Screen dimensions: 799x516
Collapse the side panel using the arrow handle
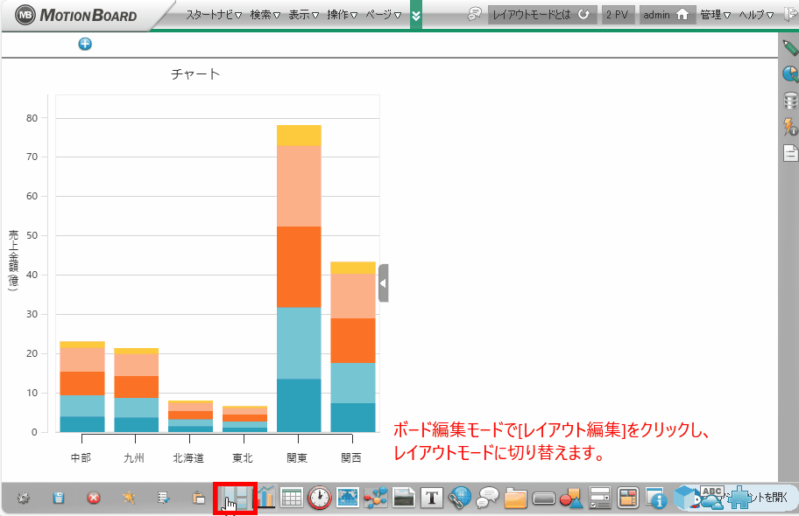pos(383,282)
